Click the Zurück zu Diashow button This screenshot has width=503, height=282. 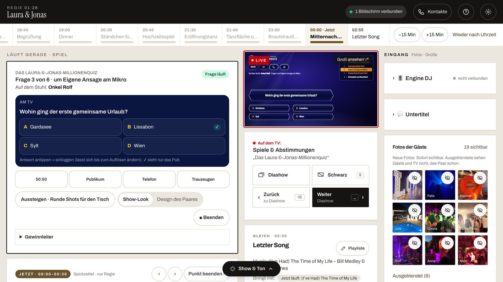(x=281, y=197)
